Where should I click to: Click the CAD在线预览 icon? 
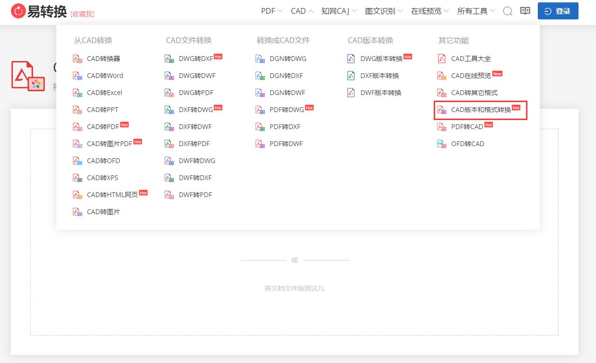point(441,75)
